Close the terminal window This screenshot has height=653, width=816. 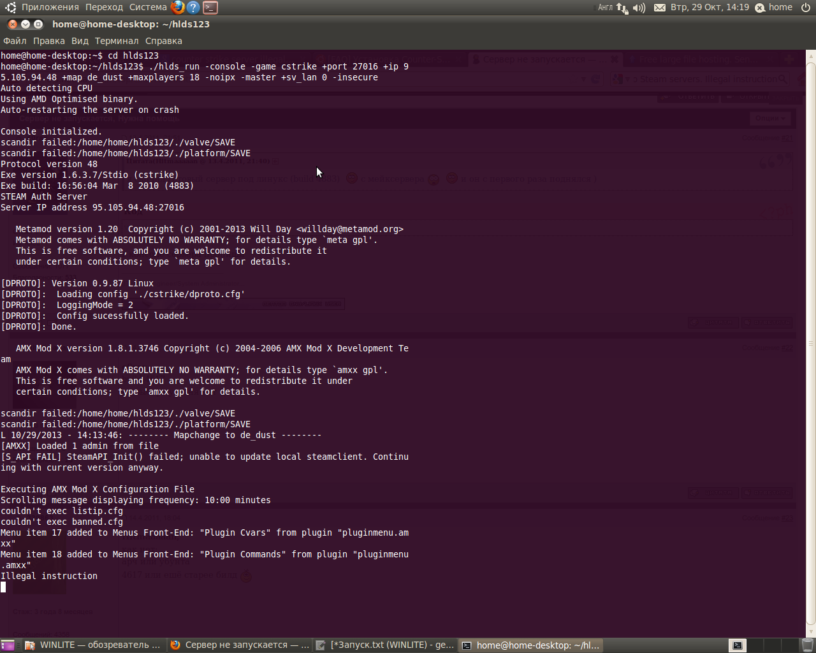pyautogui.click(x=13, y=24)
